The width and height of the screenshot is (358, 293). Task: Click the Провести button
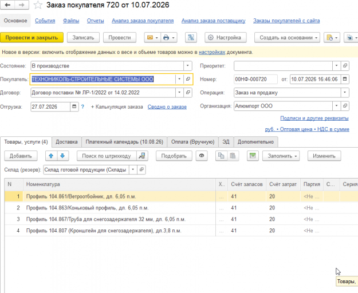120,38
